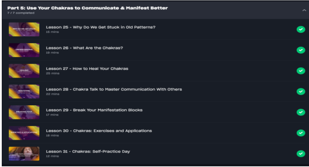Image resolution: width=309 pixels, height=167 pixels.
Task: Open Lesson 26 Understanding Chakras thumbnail
Action: (x=24, y=50)
